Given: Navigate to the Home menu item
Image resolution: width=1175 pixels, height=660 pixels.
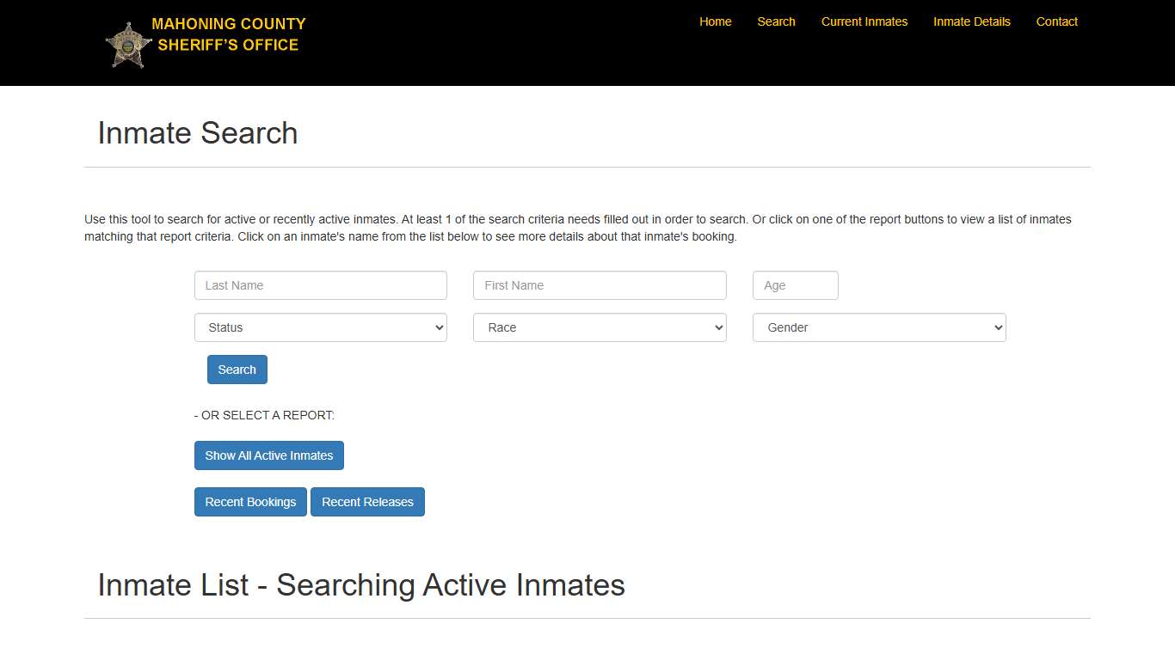Looking at the screenshot, I should click(x=715, y=21).
